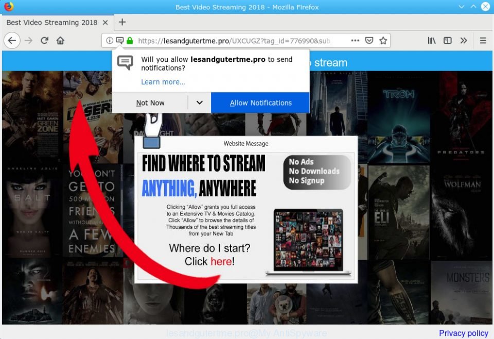The width and height of the screenshot is (494, 339).
Task: Click the Monsters movie poster
Action: coord(461,292)
